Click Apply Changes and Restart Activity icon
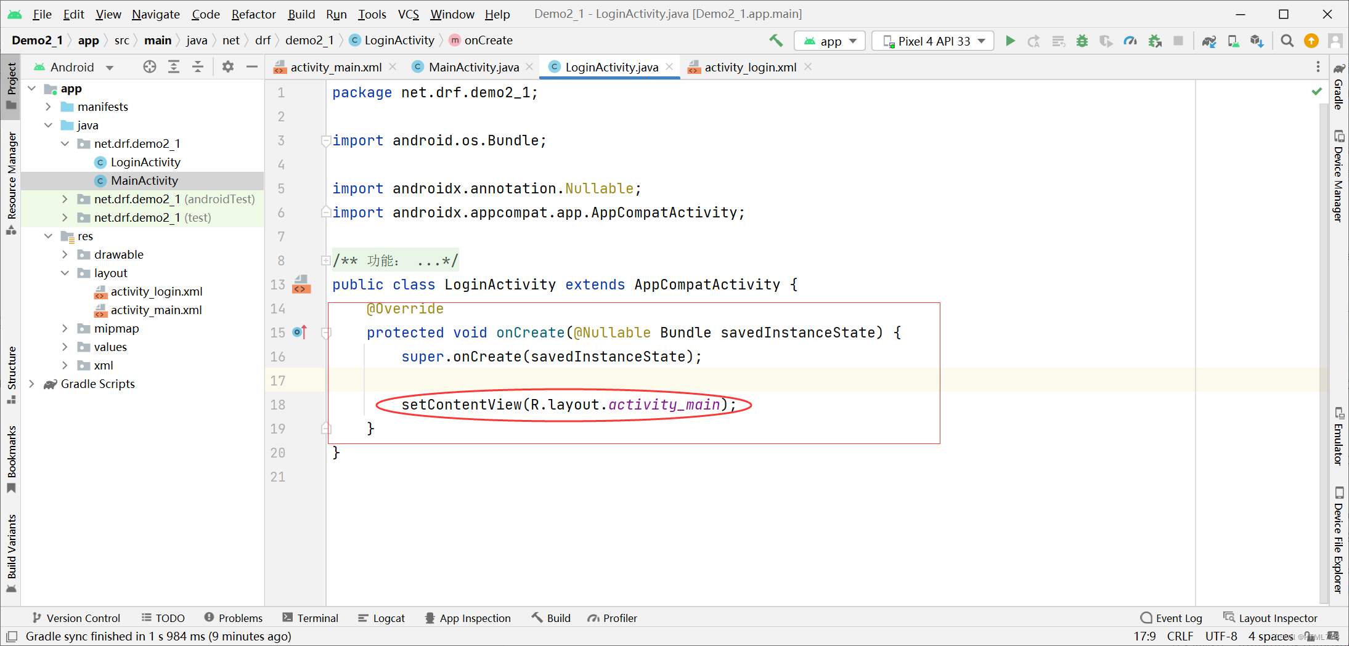This screenshot has width=1349, height=646. pos(1034,41)
